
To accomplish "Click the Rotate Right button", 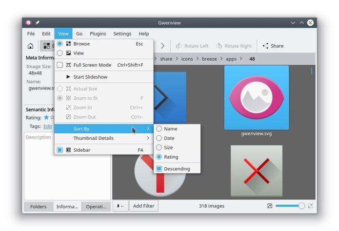I will click(x=234, y=46).
